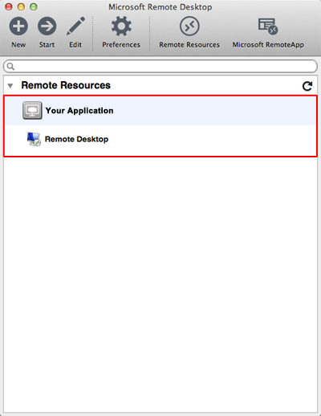321x416 pixels.
Task: Click the Remote Resources section header
Action: (x=66, y=85)
